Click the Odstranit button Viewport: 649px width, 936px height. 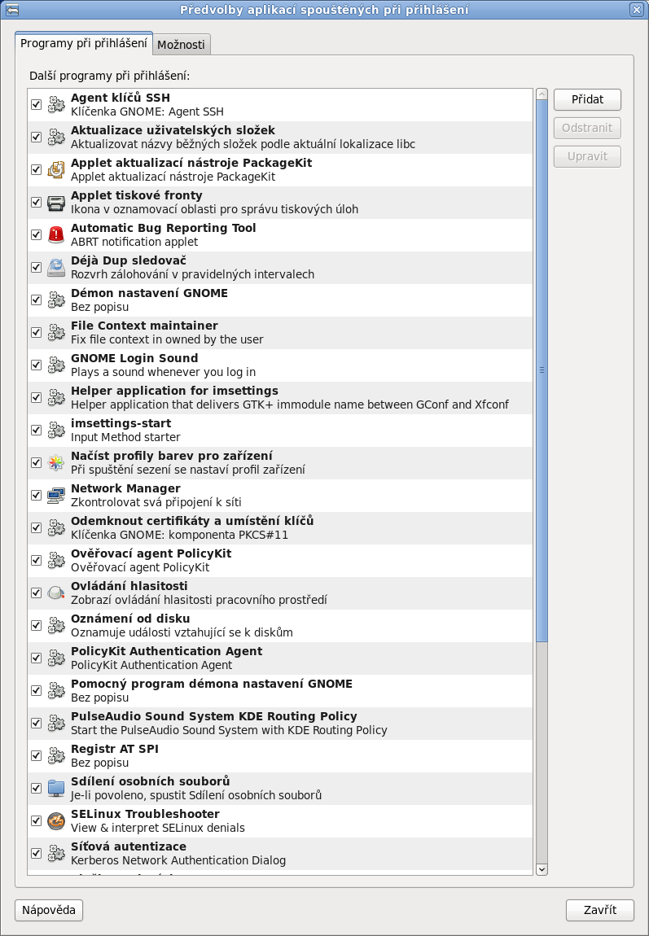point(587,128)
